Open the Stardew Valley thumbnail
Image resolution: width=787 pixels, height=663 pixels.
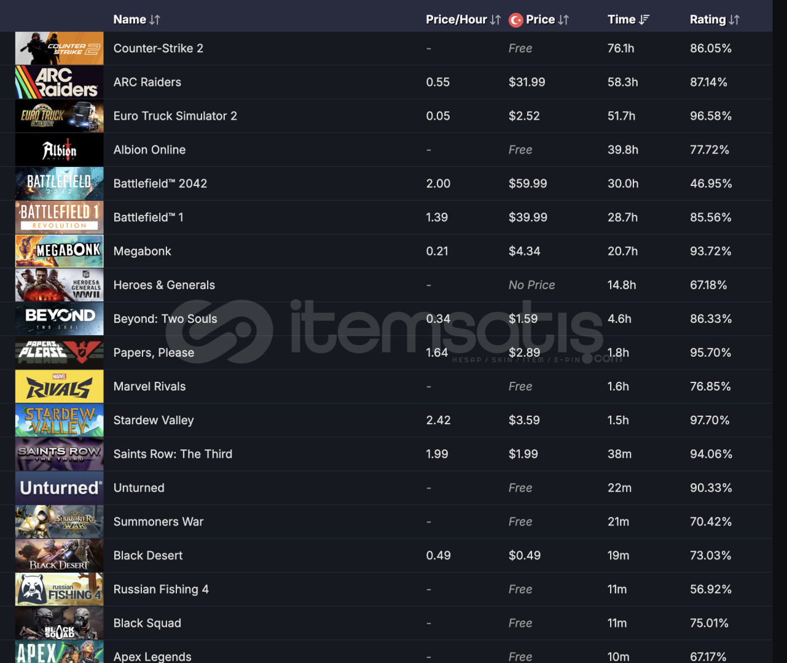click(x=60, y=421)
